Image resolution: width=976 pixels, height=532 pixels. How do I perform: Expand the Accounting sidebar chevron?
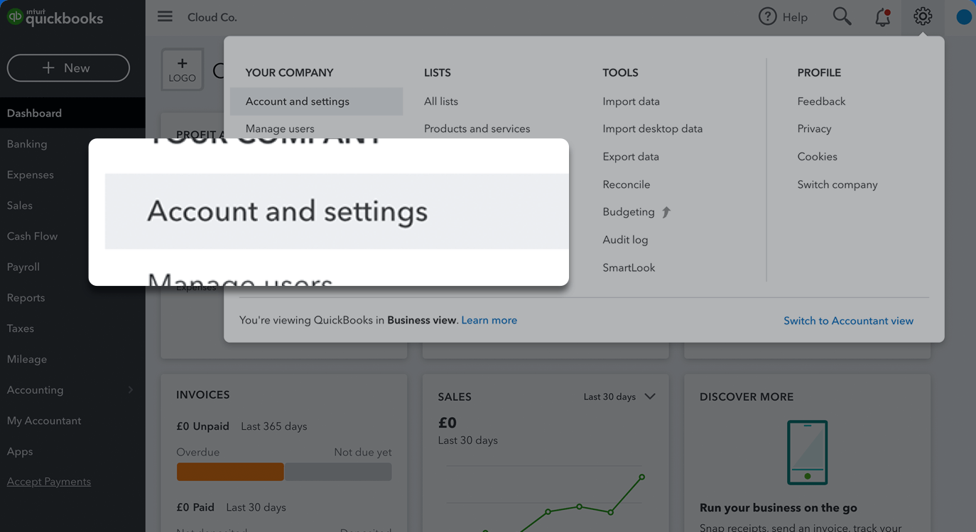point(130,390)
